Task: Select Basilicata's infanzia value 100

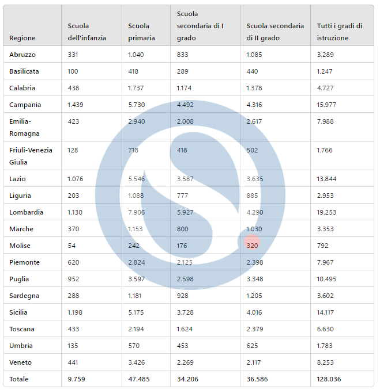Action: click(73, 71)
